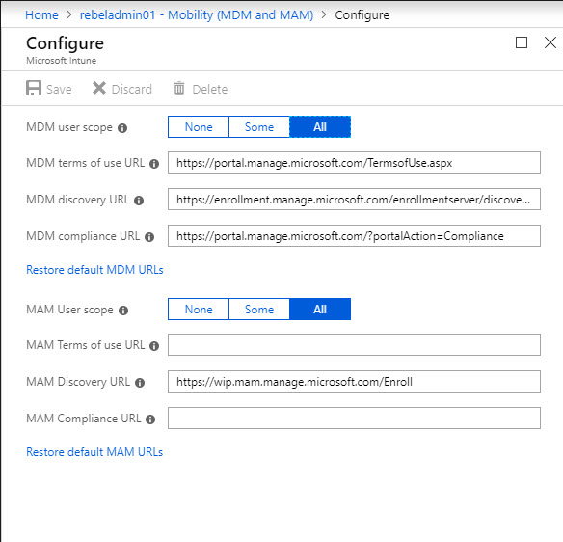The height and width of the screenshot is (542, 563).
Task: Maximize the Configure blade
Action: [x=522, y=42]
